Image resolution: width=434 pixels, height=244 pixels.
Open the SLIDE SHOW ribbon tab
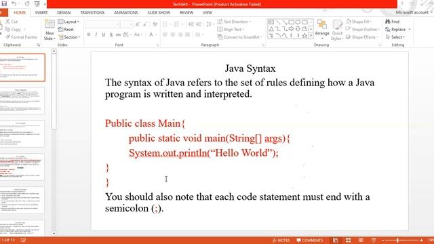pyautogui.click(x=159, y=13)
